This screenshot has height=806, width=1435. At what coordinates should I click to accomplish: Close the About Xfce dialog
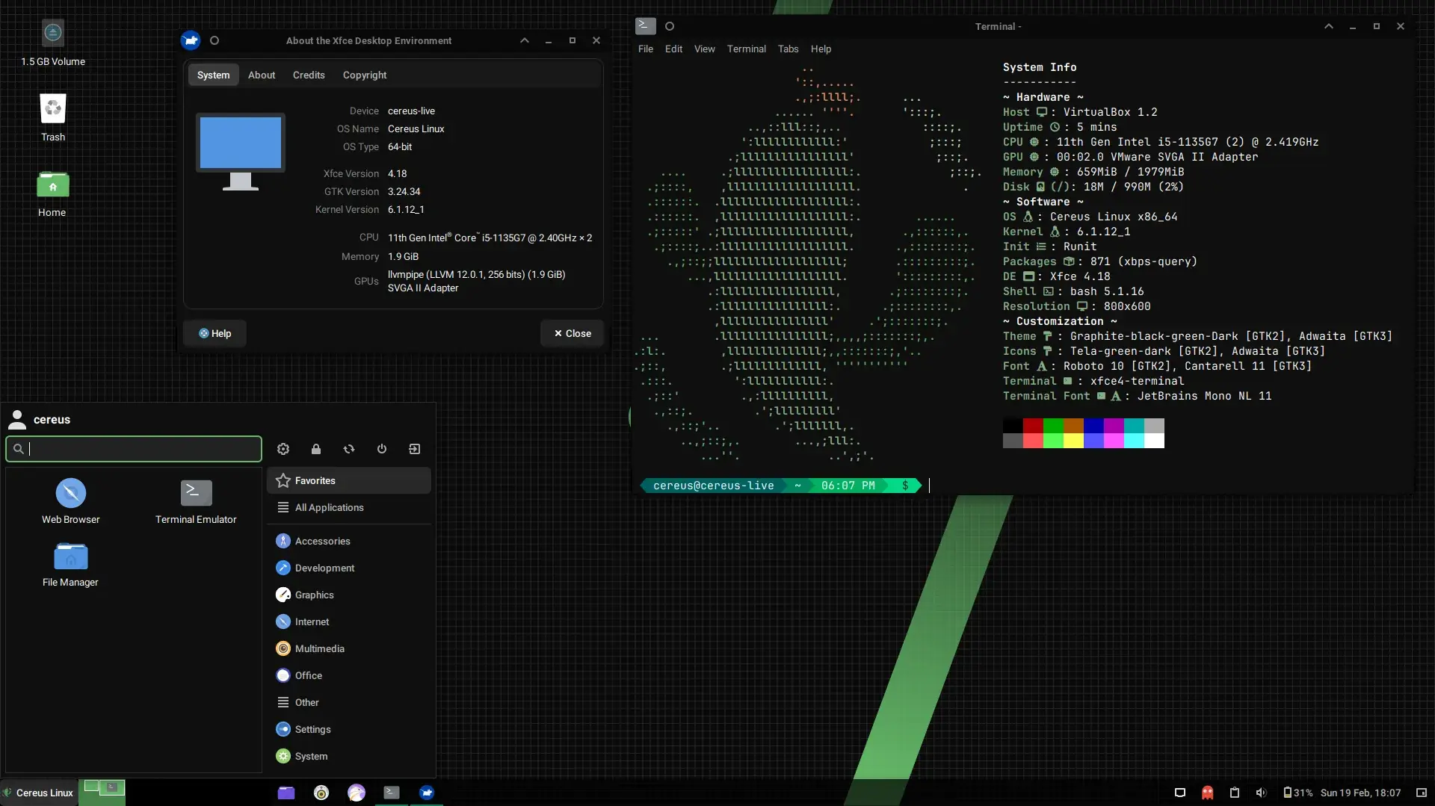click(572, 333)
